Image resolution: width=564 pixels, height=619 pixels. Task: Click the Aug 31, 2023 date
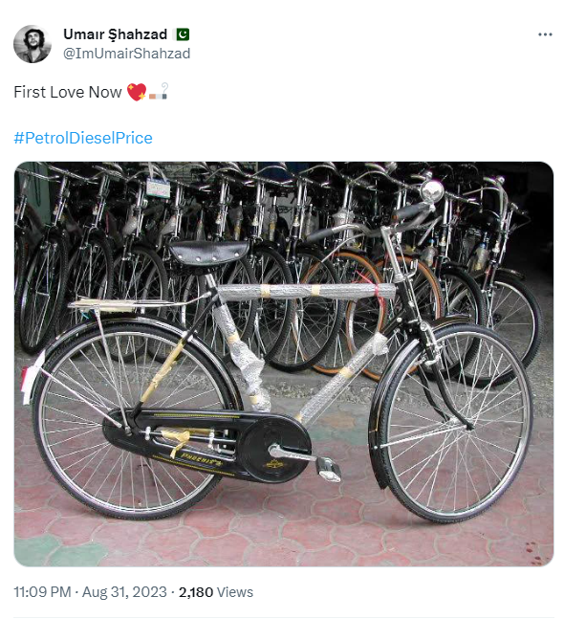point(124,592)
